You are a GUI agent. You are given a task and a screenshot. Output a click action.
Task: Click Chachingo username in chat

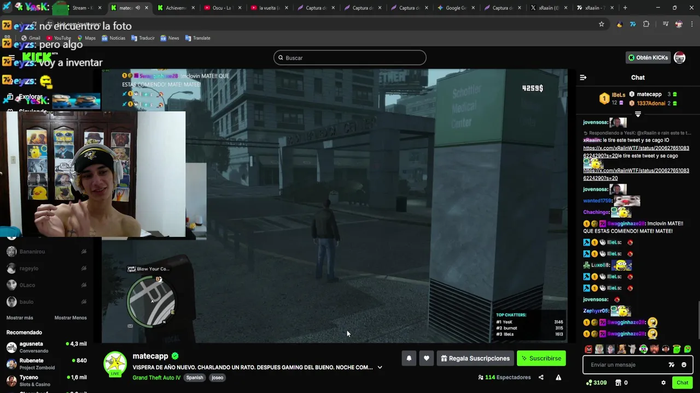pyautogui.click(x=596, y=212)
